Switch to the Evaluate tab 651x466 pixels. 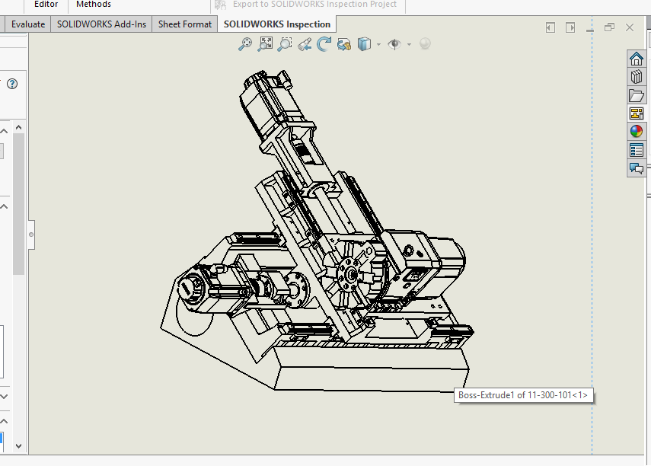(28, 24)
